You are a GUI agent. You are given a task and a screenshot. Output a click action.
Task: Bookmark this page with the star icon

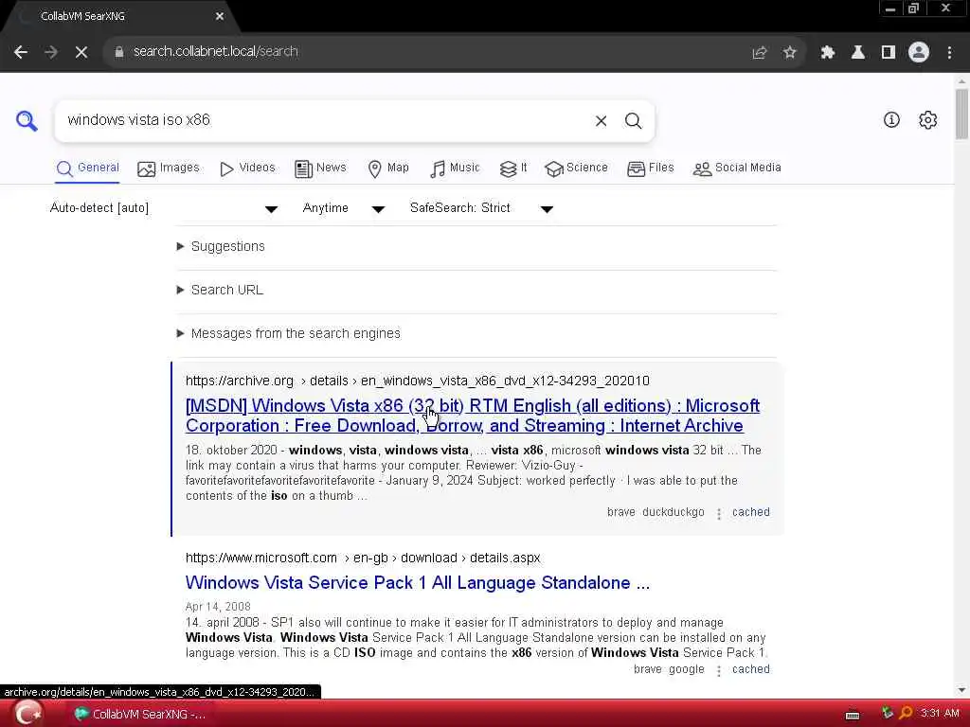(789, 53)
